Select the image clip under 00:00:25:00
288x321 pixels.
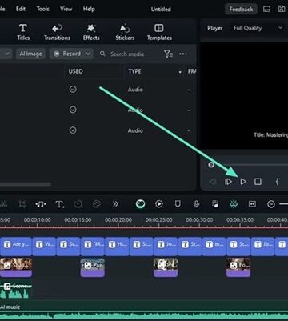coord(166,267)
